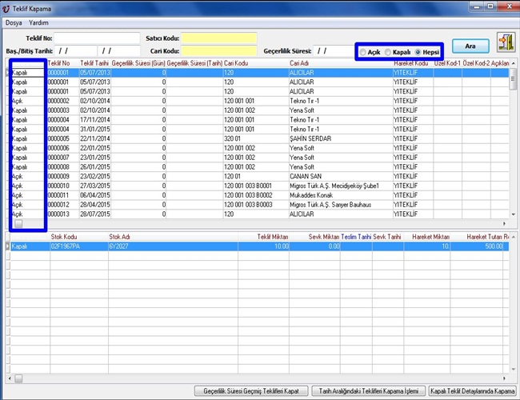Click date cell 22/11/2014

coord(95,138)
